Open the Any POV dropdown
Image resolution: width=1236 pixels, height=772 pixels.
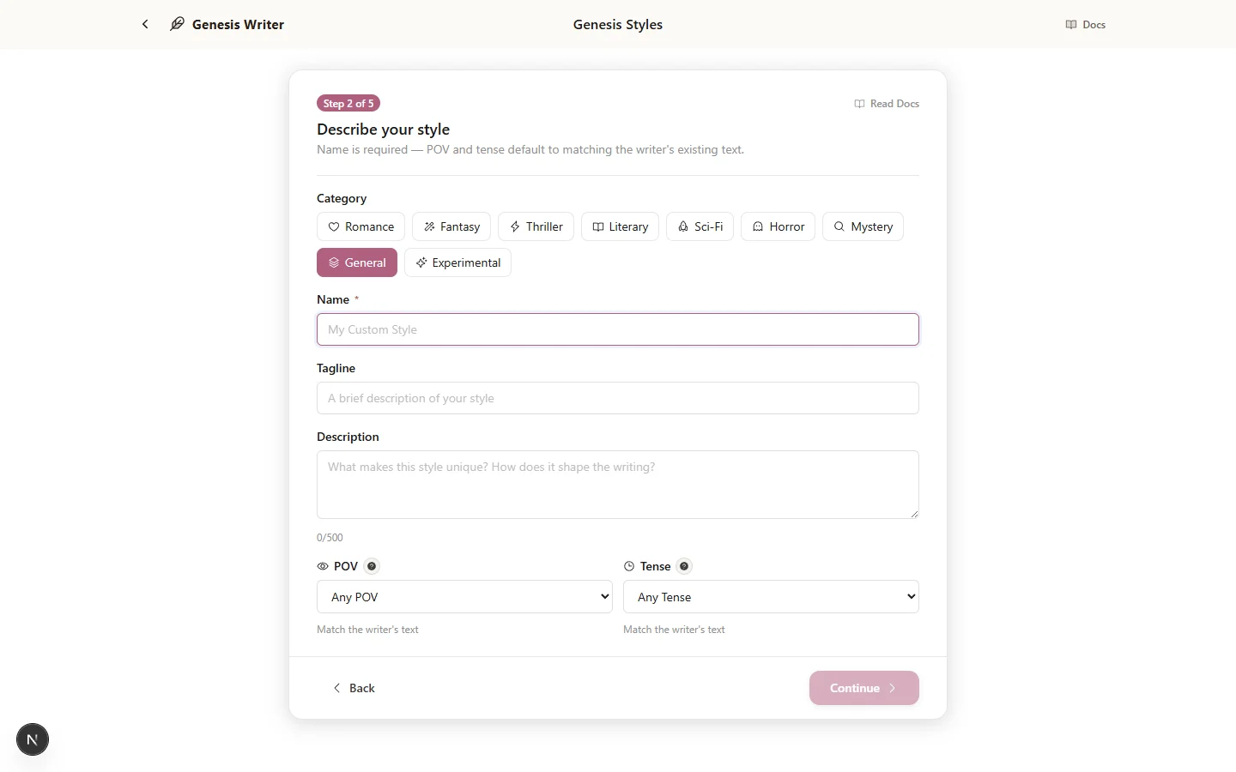(x=464, y=596)
